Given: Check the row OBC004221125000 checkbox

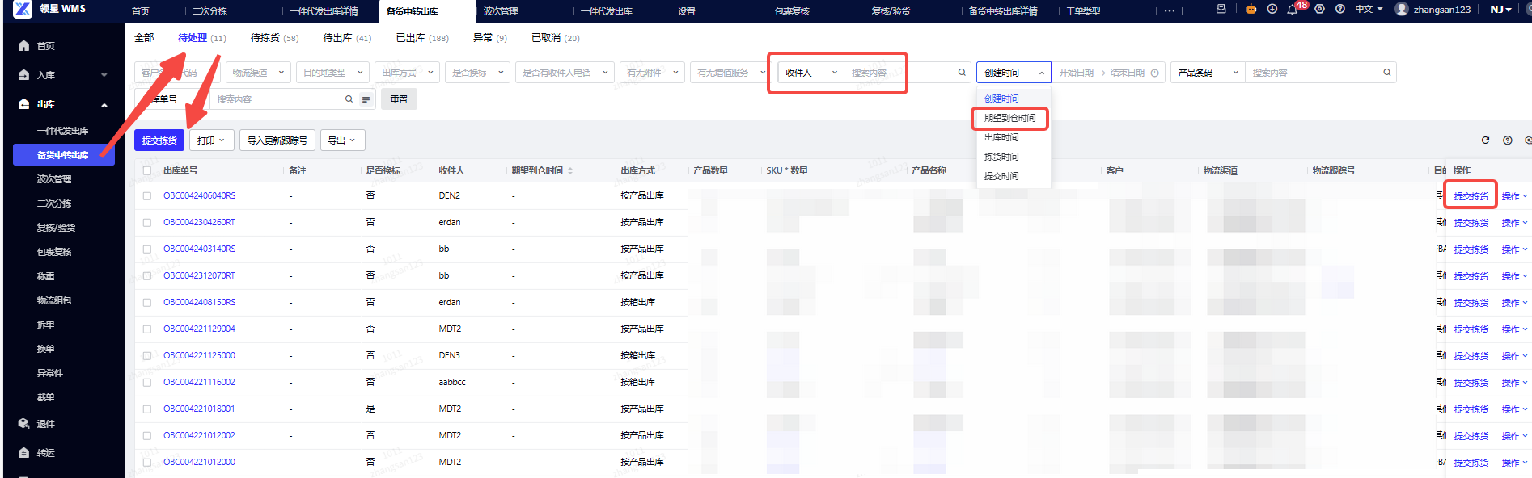Looking at the screenshot, I should 147,356.
